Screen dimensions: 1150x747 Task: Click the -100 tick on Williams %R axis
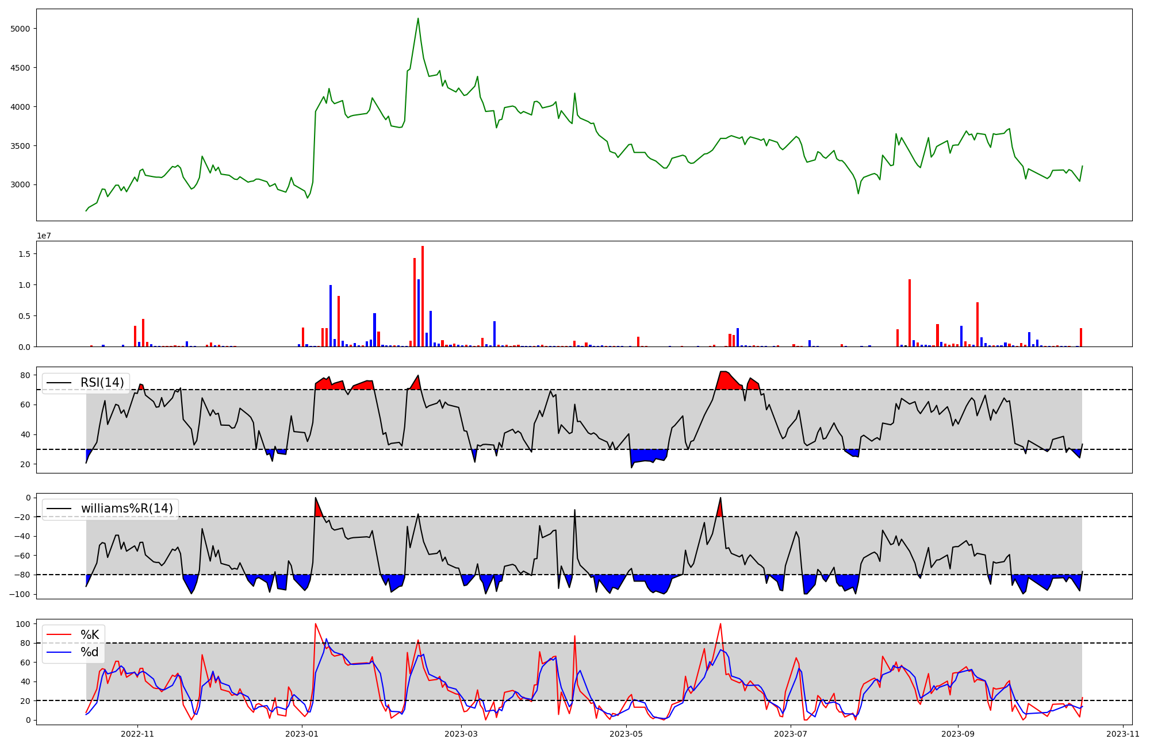[x=20, y=594]
